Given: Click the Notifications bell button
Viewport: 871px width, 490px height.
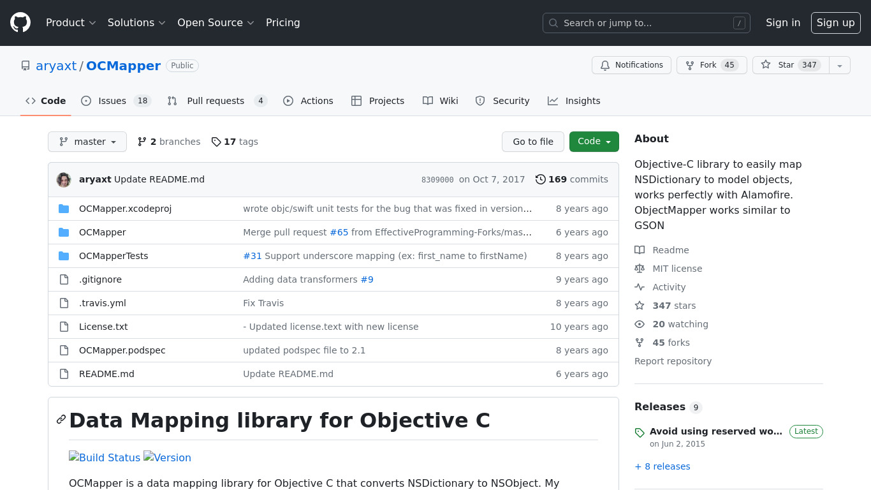Looking at the screenshot, I should [x=631, y=65].
